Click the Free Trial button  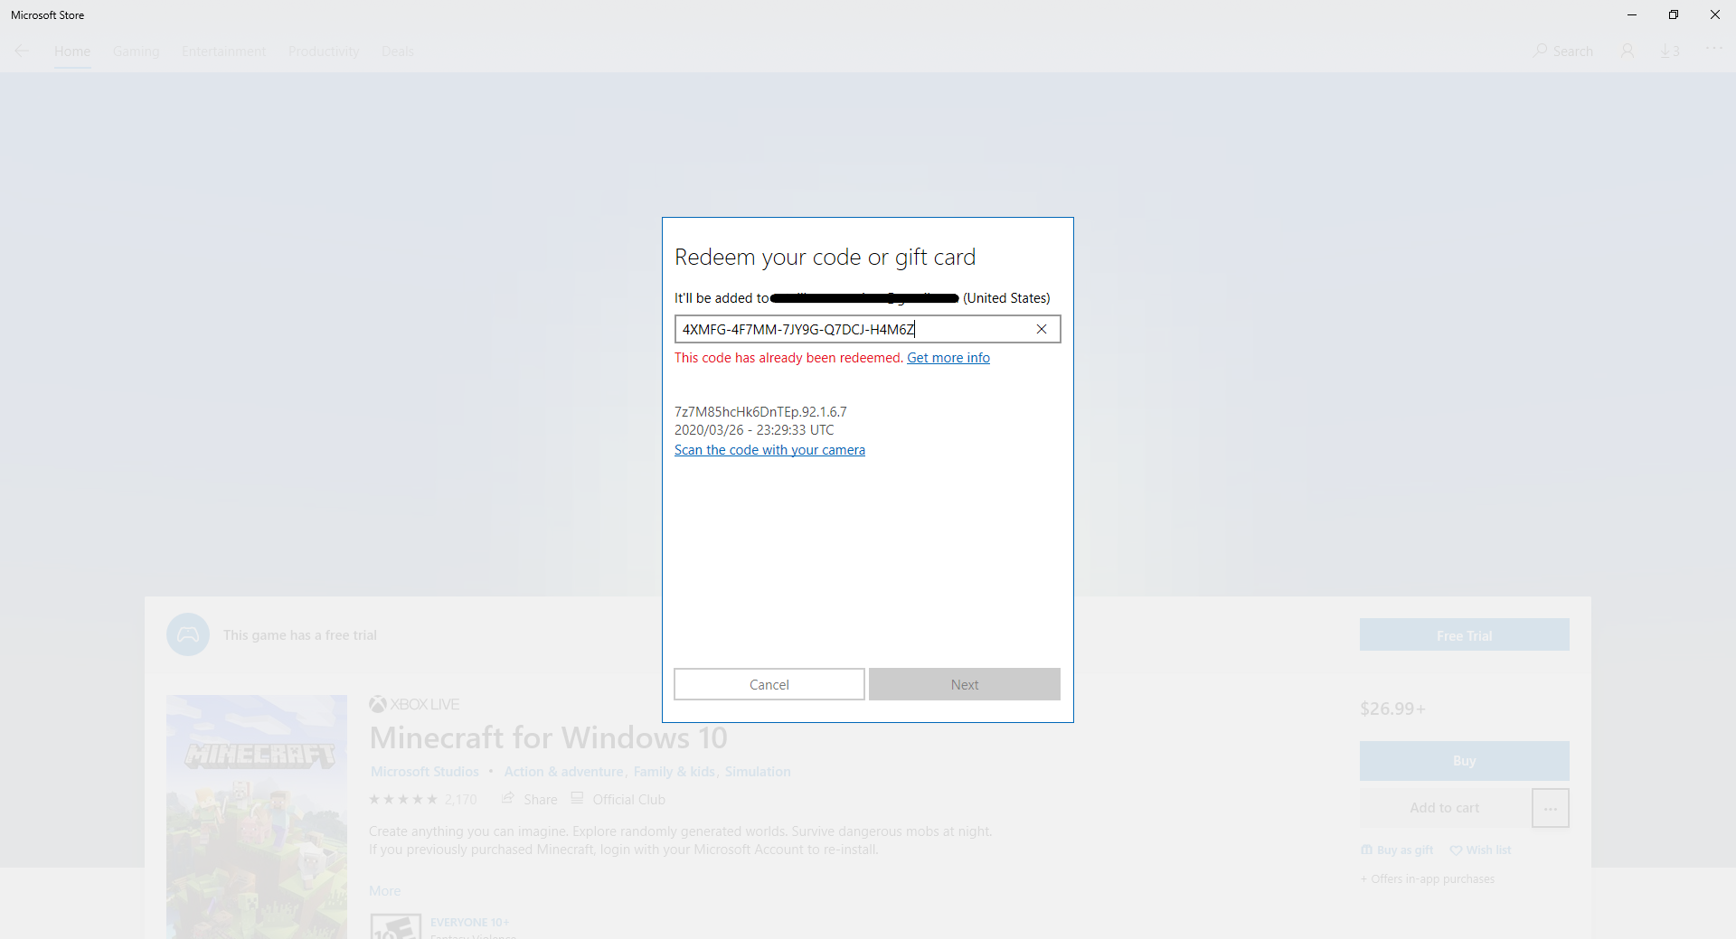[x=1465, y=634]
